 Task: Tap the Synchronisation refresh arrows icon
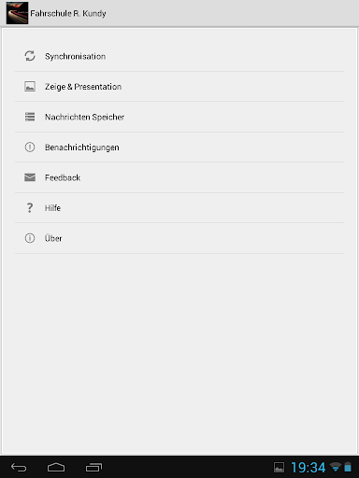[30, 56]
